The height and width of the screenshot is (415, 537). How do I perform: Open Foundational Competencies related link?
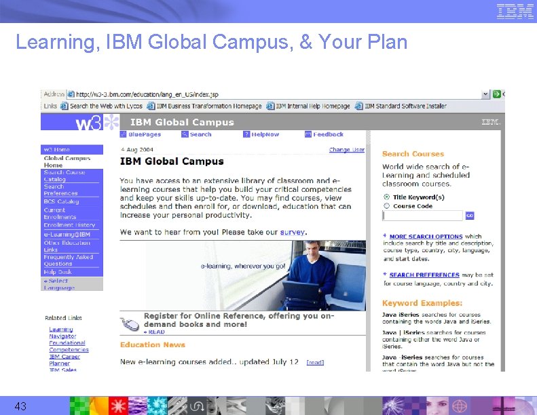tap(69, 347)
